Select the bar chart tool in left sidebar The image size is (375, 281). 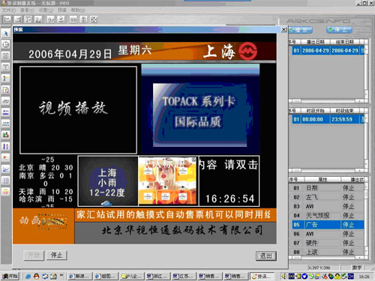pos(6,135)
